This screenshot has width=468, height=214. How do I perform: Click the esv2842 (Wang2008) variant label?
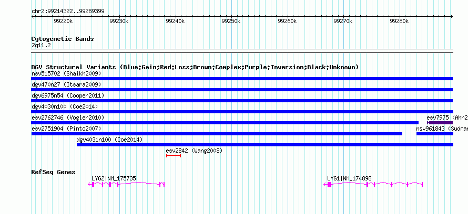(194, 151)
